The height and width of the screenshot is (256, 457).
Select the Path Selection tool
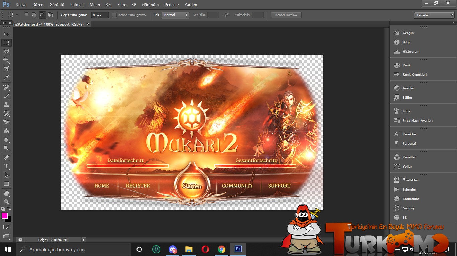[x=6, y=175]
